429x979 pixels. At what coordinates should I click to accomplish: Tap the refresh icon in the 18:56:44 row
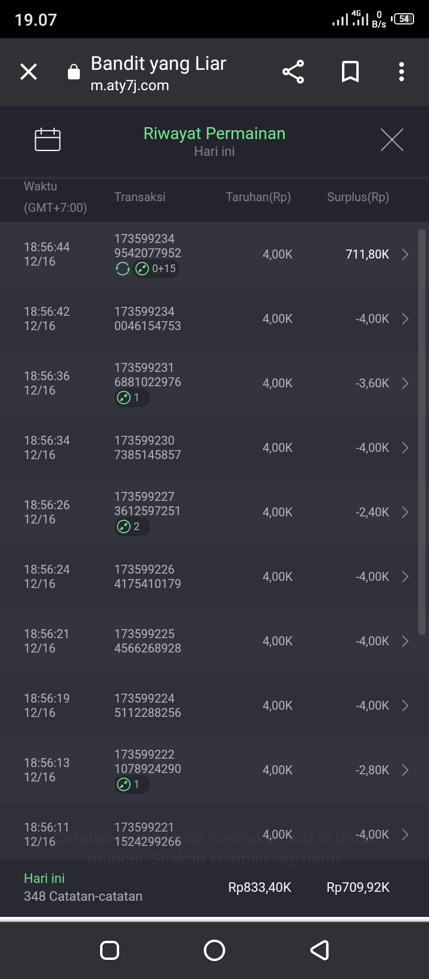pos(122,269)
